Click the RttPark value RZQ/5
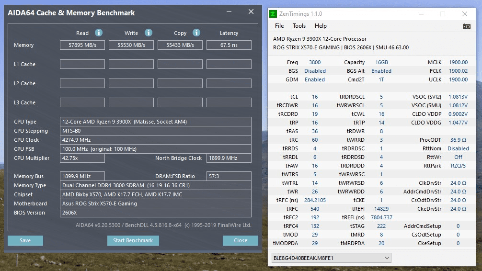This screenshot has width=482, height=271. (458, 165)
